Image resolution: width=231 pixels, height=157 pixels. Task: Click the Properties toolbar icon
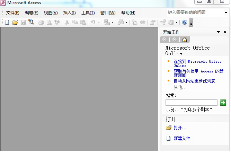153,22
